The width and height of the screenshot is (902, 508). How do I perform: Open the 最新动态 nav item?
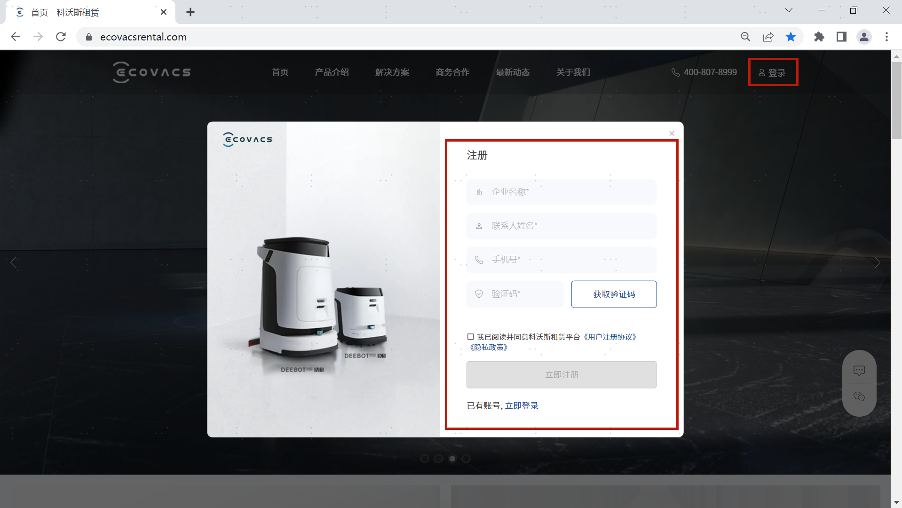tap(513, 72)
